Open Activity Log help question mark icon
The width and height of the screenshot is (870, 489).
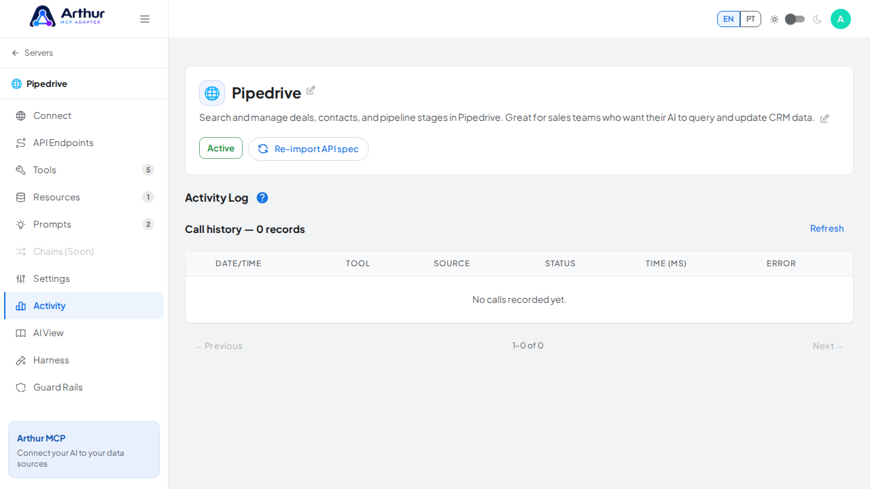coord(262,198)
